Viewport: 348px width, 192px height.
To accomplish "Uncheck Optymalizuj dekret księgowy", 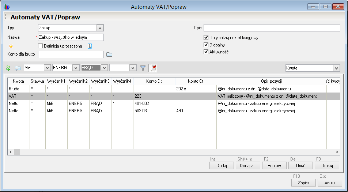I will [206, 38].
